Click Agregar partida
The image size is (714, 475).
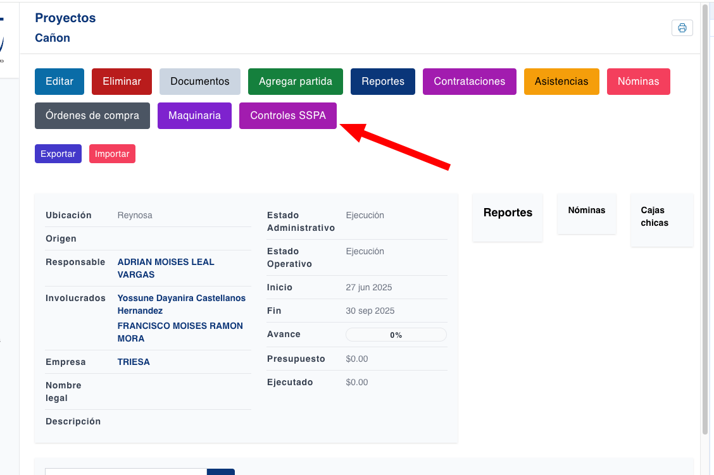pos(295,81)
